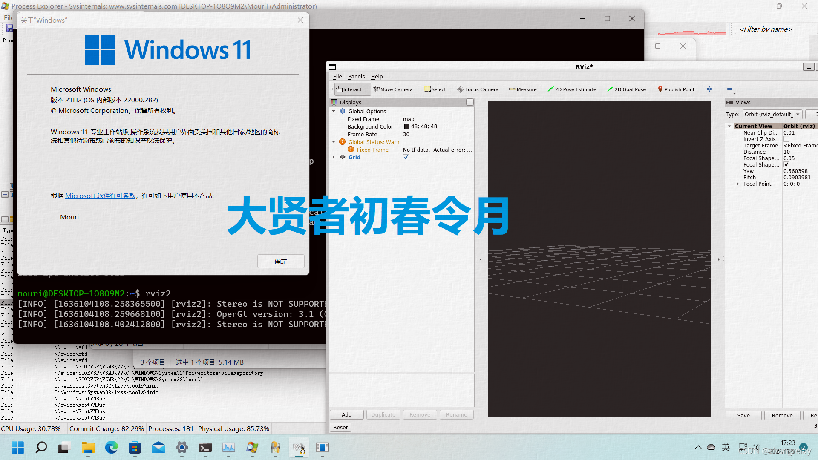The image size is (818, 460).
Task: Click the Pitch value 0.0903981
Action: (797, 177)
